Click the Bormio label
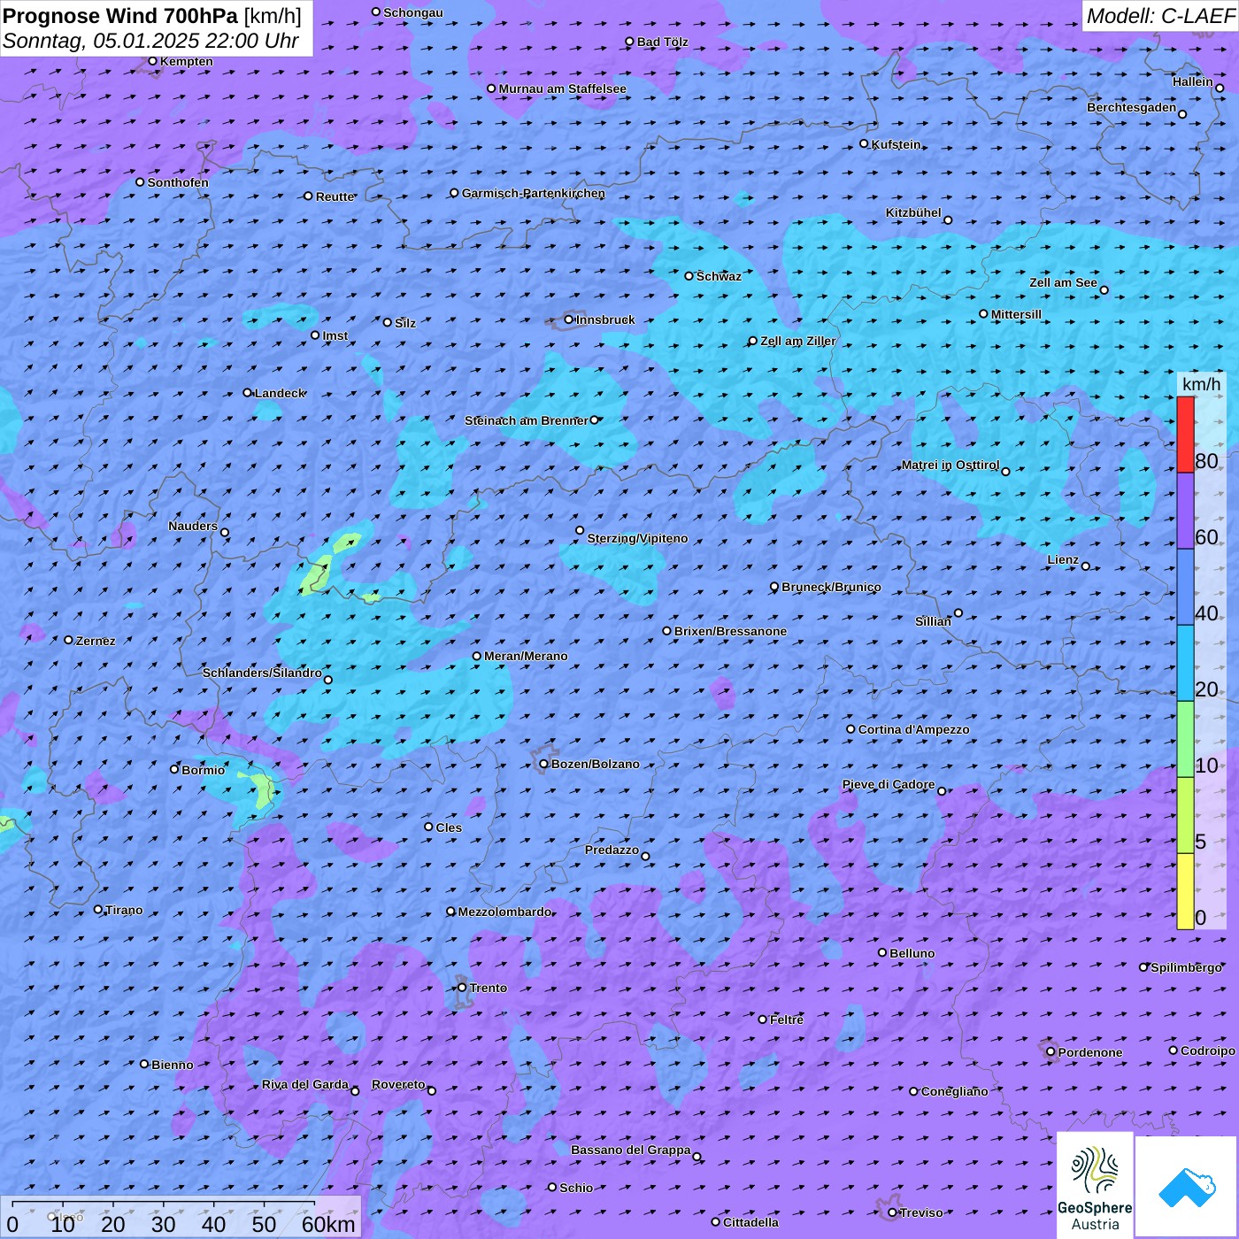The height and width of the screenshot is (1239, 1239). [203, 770]
